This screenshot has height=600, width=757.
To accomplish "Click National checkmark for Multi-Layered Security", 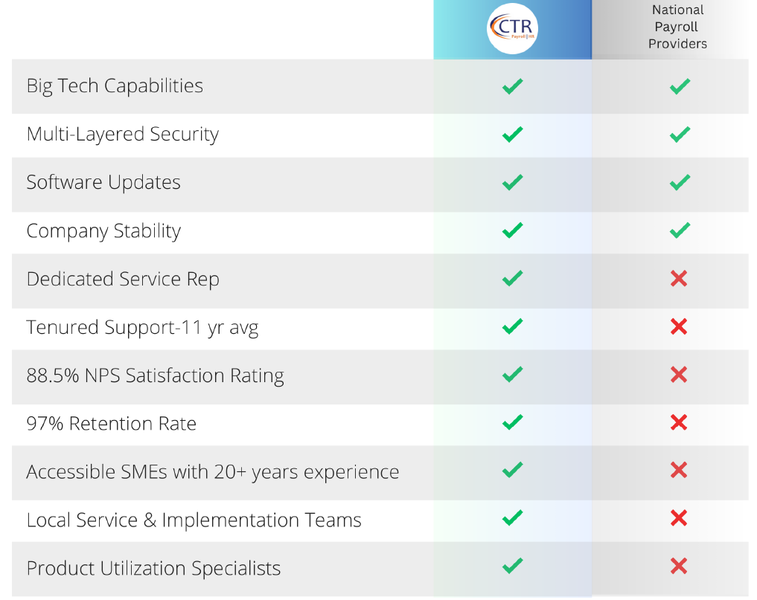I will [x=679, y=135].
